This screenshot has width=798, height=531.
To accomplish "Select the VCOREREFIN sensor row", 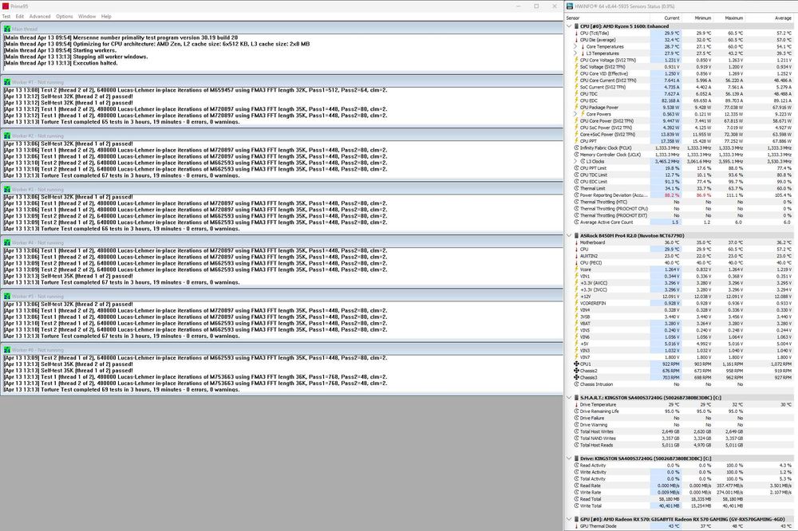I will point(683,303).
